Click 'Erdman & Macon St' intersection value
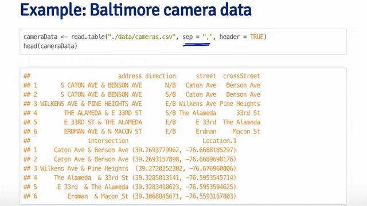 click(98, 196)
